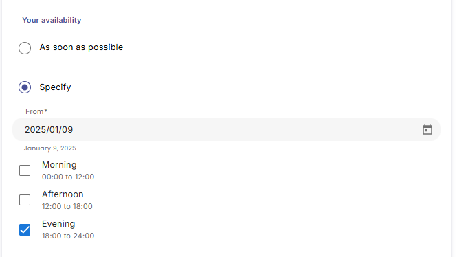Select the As soon as possible radio button
Viewport: 457px width, 257px height.
(x=25, y=48)
